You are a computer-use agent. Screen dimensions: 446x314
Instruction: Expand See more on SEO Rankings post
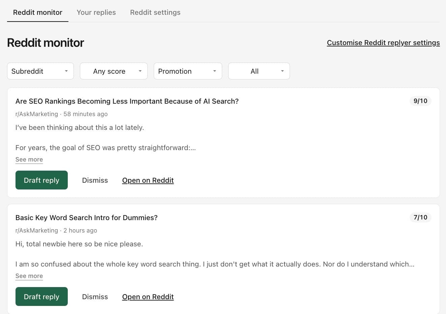[29, 160]
